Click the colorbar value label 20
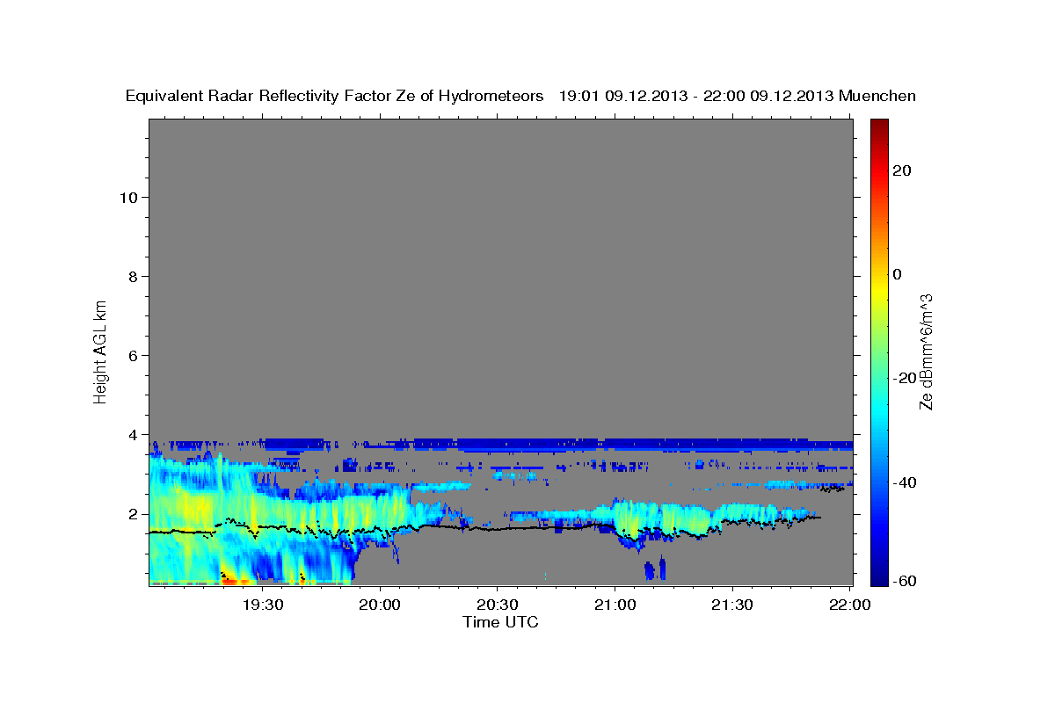Screen dimensions: 1055x703 point(901,170)
